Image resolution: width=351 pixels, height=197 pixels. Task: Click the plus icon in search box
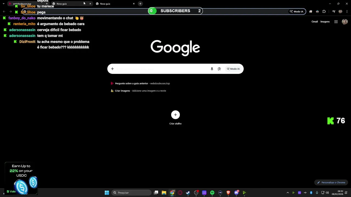(112, 69)
